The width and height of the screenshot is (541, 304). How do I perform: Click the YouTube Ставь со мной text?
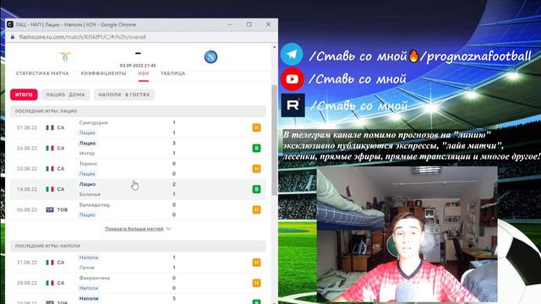(358, 79)
